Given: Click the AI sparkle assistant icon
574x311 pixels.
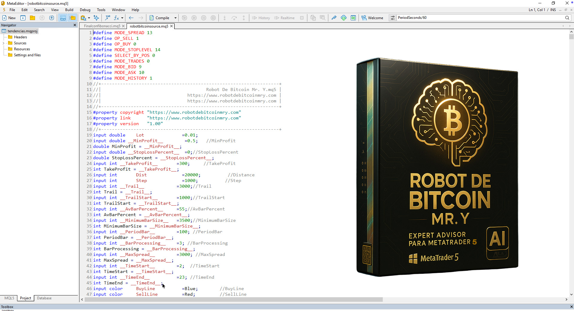Looking at the screenshot, I should pos(96,18).
